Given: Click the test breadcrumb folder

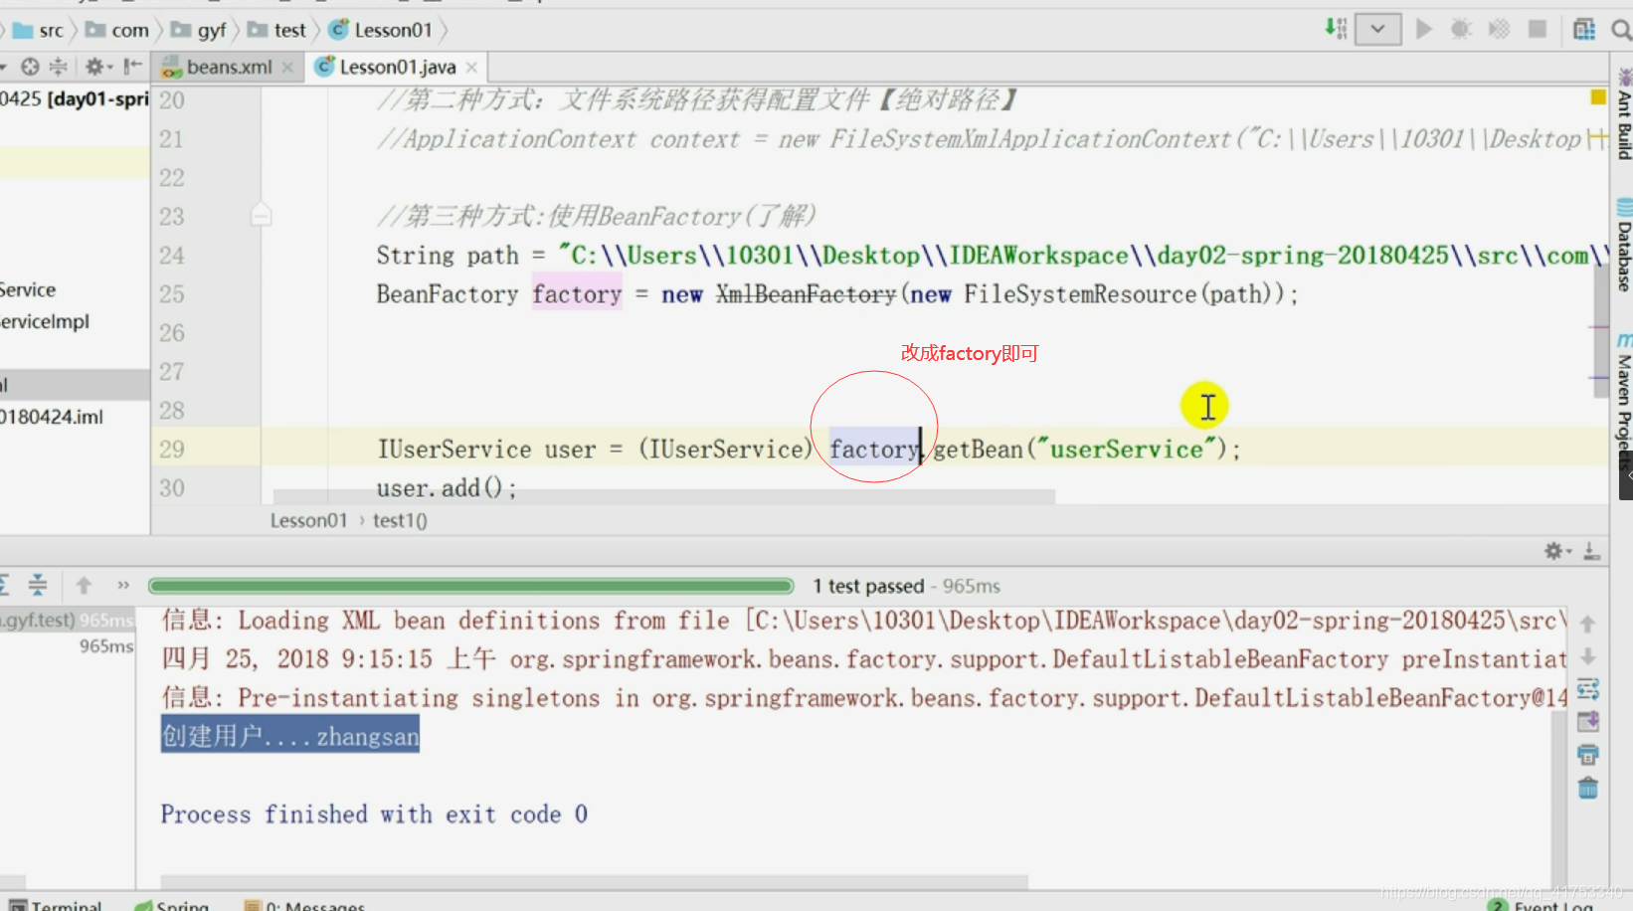Looking at the screenshot, I should click(276, 30).
